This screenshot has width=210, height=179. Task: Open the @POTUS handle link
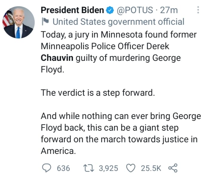pyautogui.click(x=135, y=10)
